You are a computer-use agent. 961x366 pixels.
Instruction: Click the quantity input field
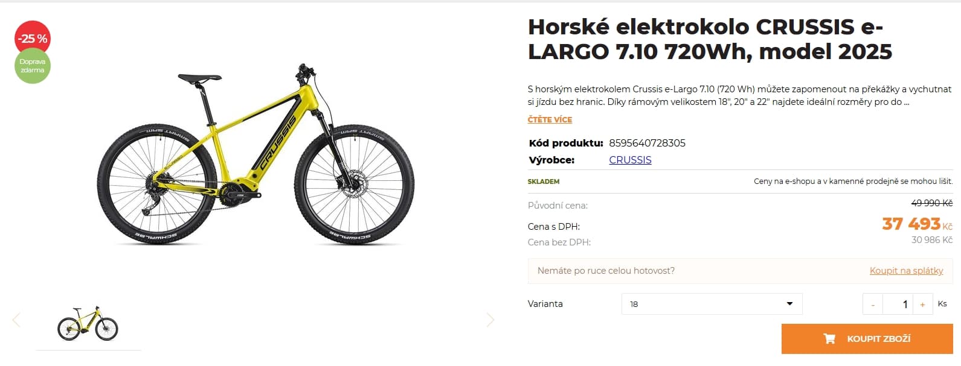click(x=898, y=304)
